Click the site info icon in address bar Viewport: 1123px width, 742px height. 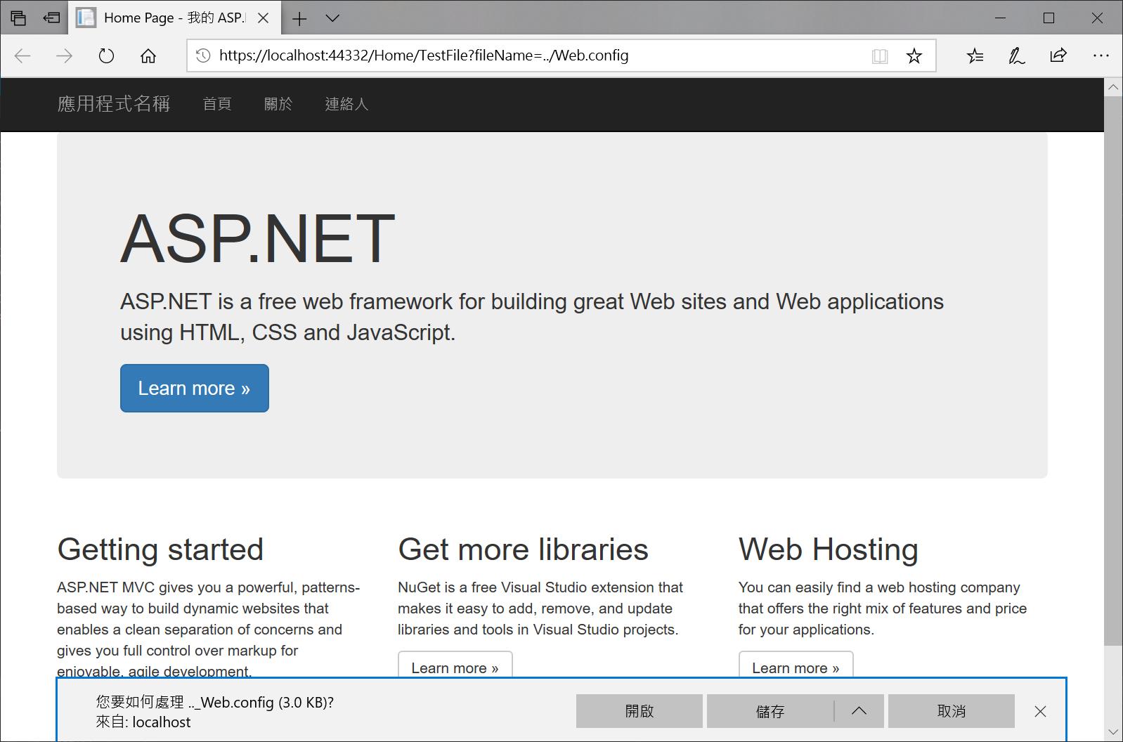pos(203,56)
